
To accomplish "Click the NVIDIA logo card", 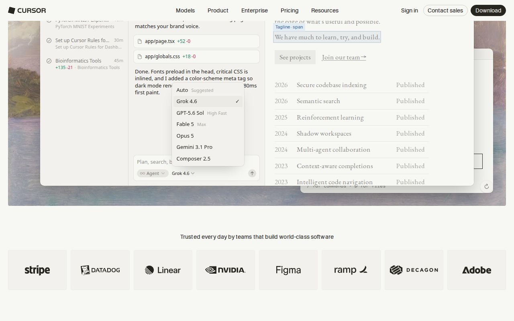I will pyautogui.click(x=226, y=270).
